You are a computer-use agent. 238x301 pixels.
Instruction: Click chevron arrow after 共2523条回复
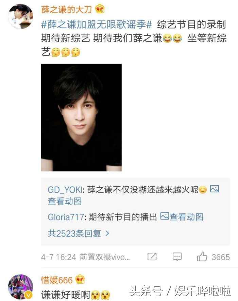point(107,233)
